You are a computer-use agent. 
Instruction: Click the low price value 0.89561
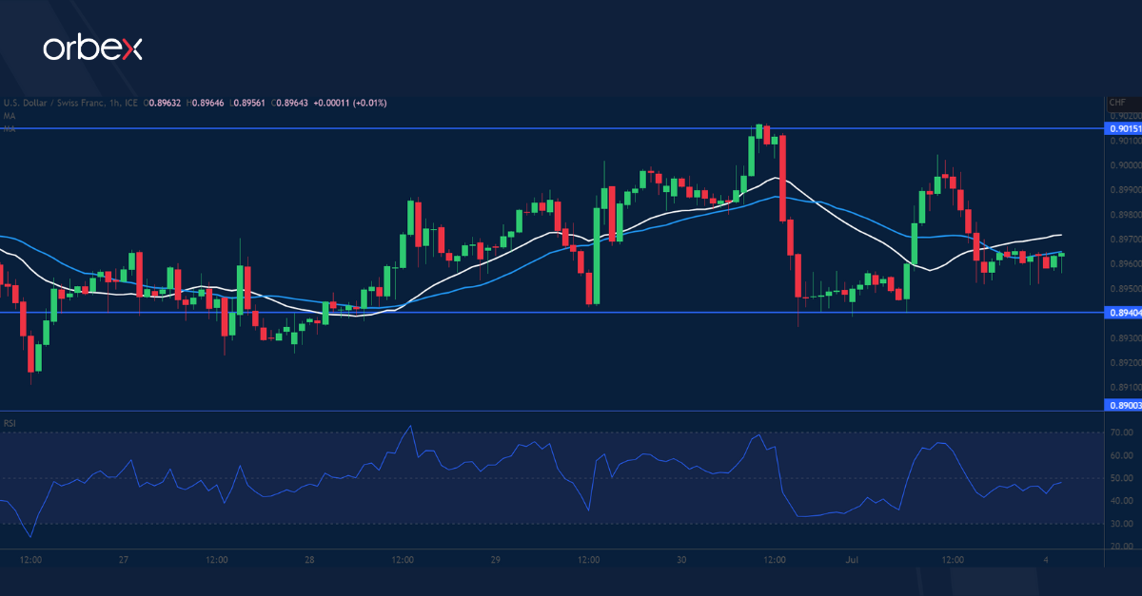[249, 103]
